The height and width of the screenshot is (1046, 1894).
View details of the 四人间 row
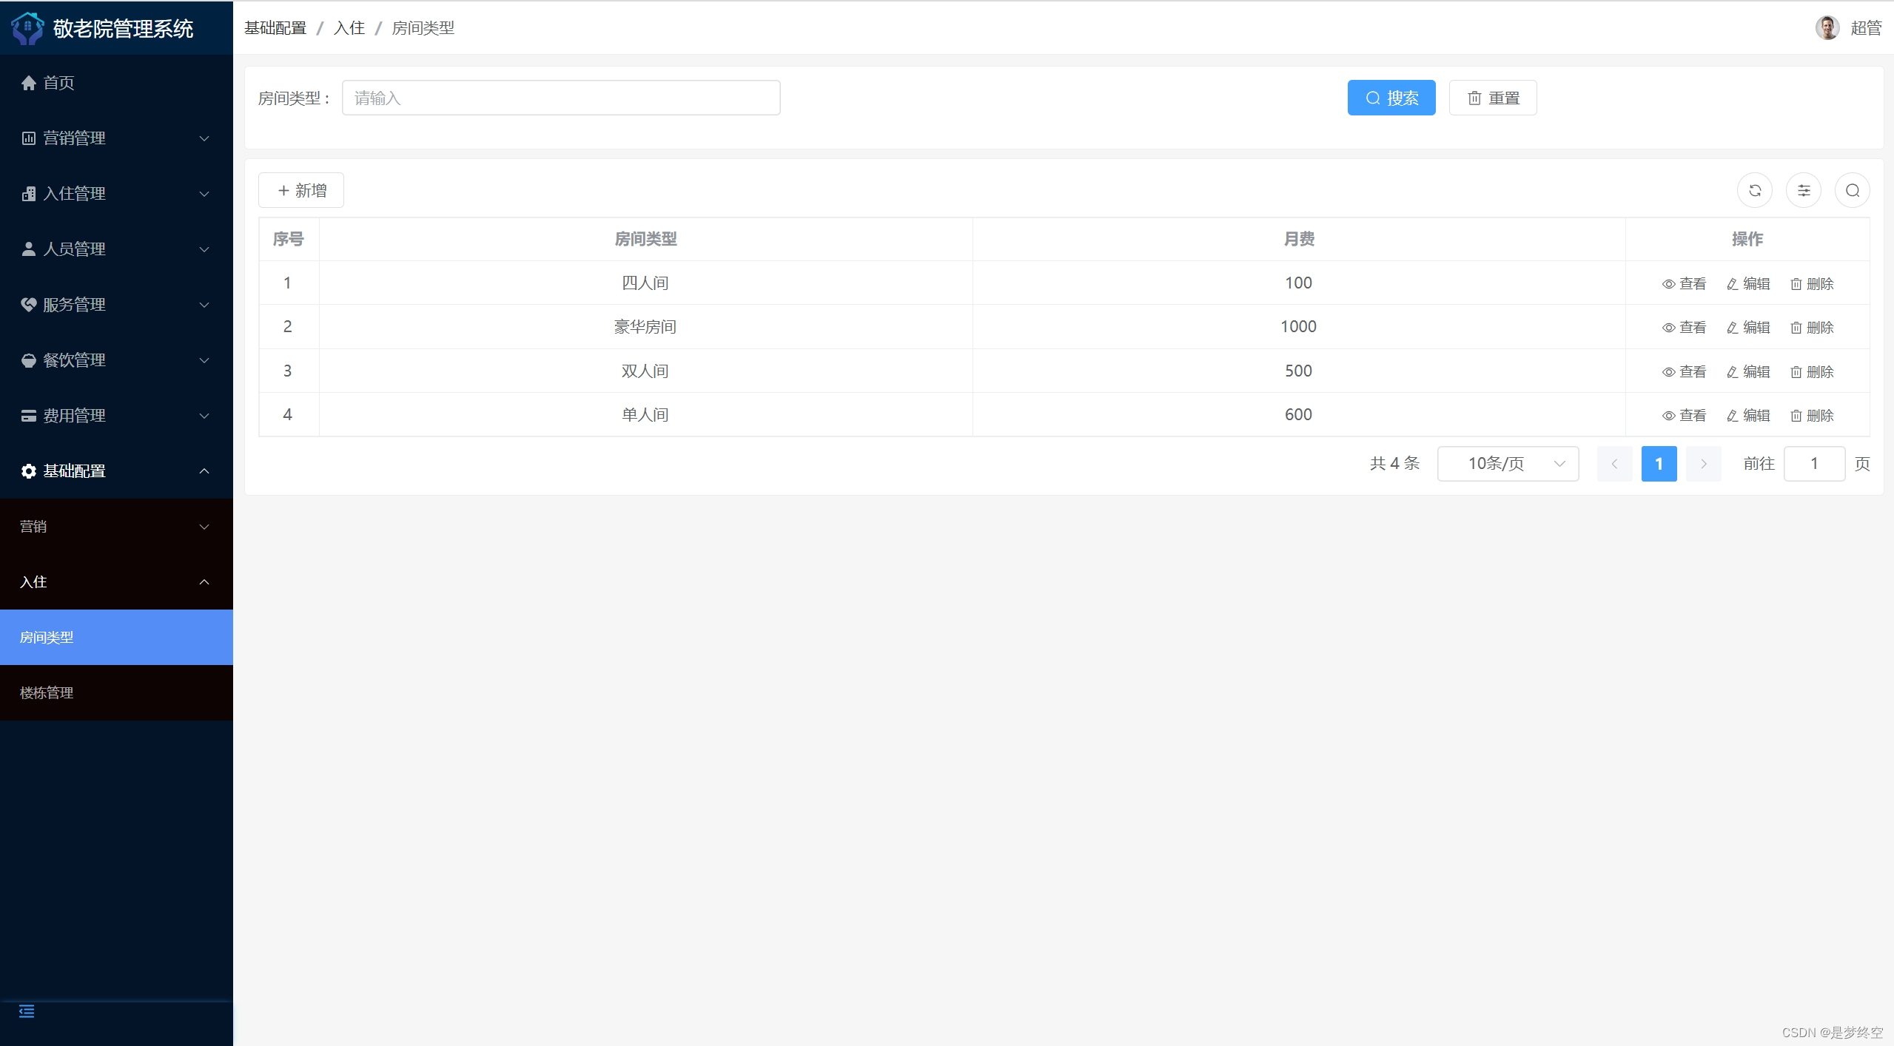tap(1684, 284)
